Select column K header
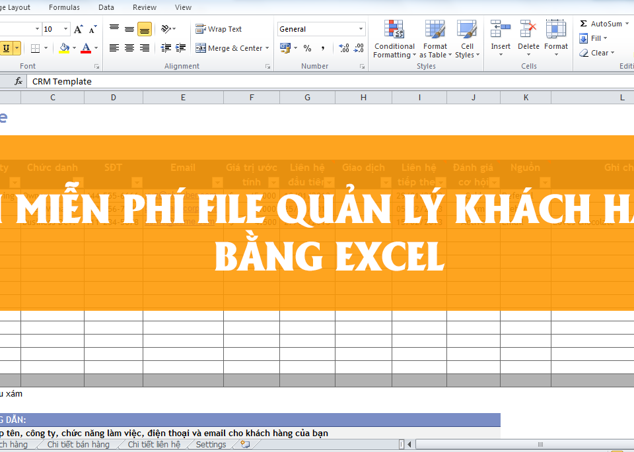Image resolution: width=634 pixels, height=452 pixels. [x=526, y=98]
